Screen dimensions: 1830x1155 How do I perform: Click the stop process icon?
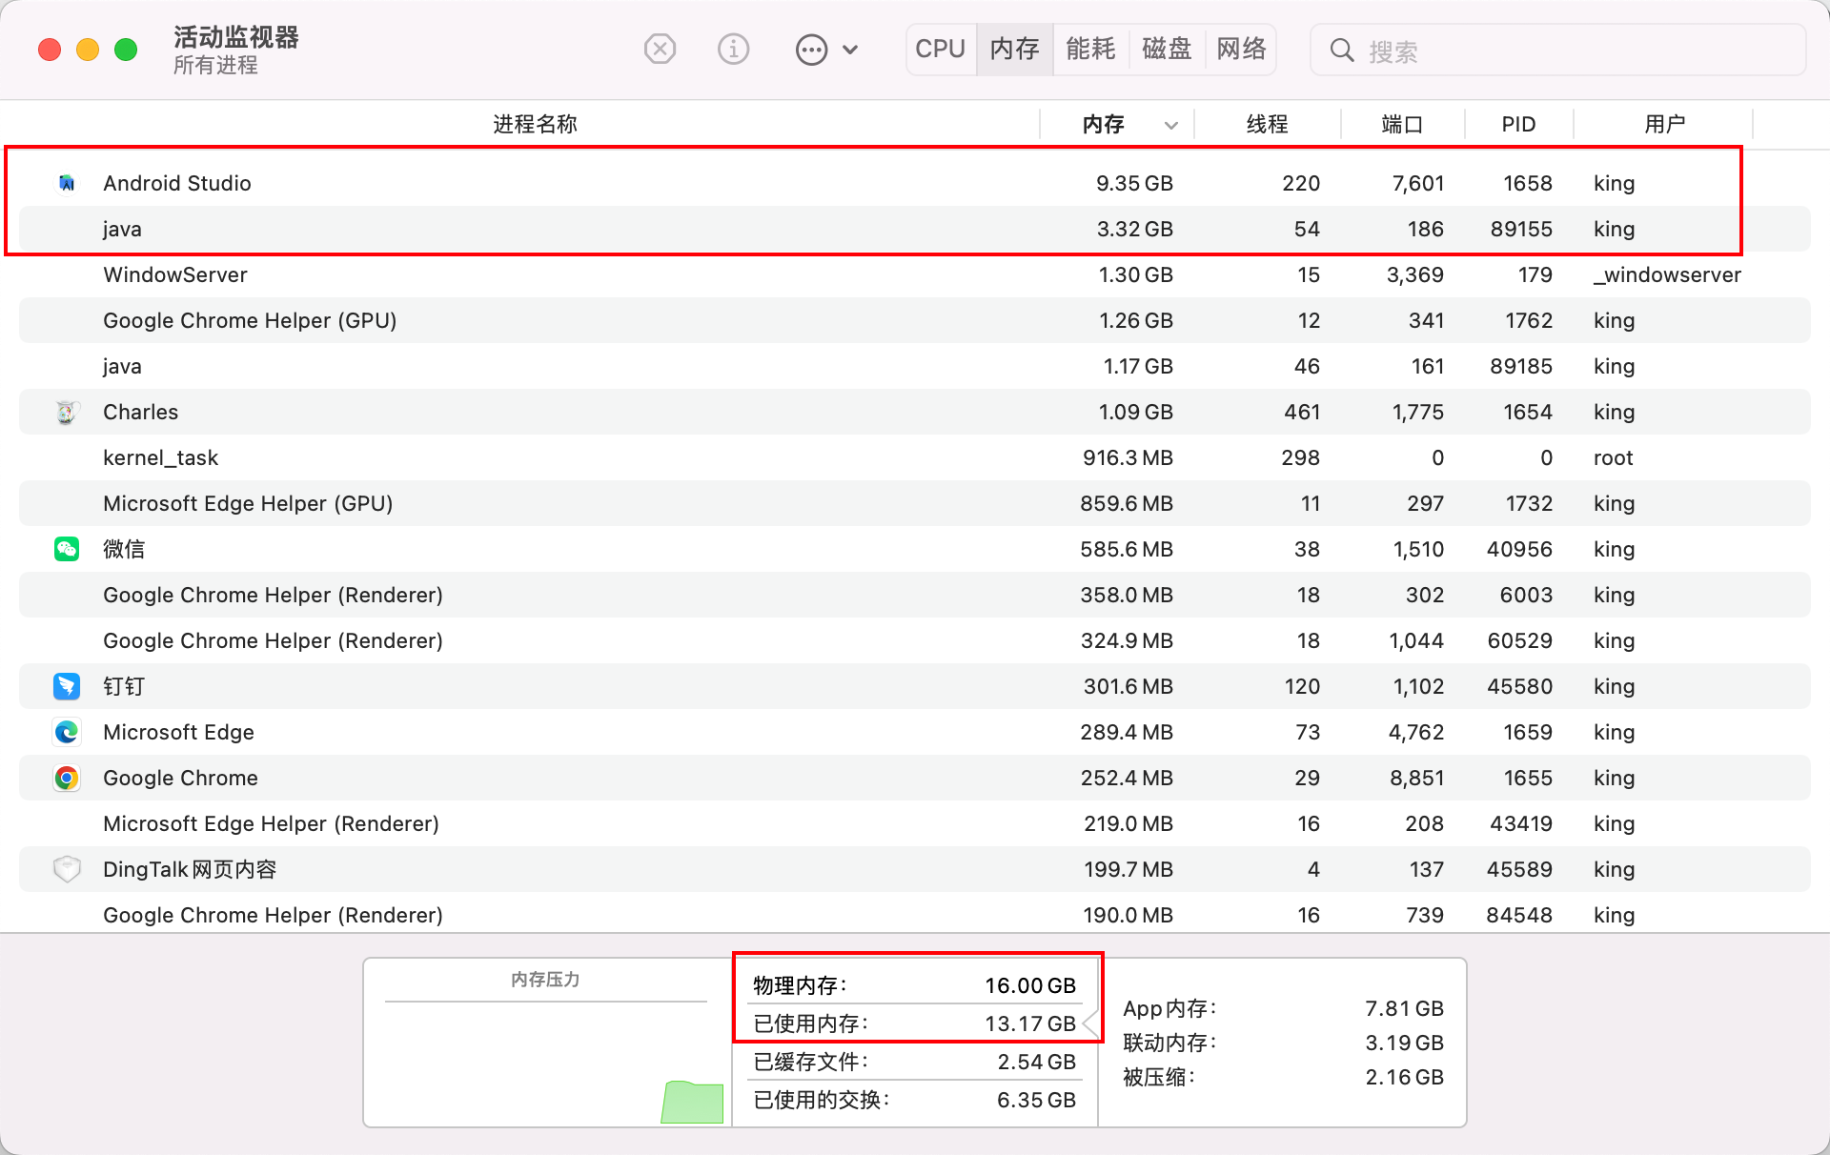coord(660,49)
